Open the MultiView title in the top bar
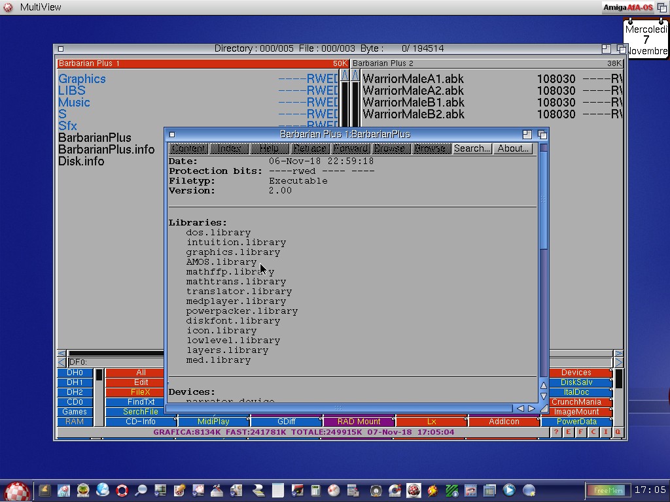The height and width of the screenshot is (502, 670). [x=41, y=7]
